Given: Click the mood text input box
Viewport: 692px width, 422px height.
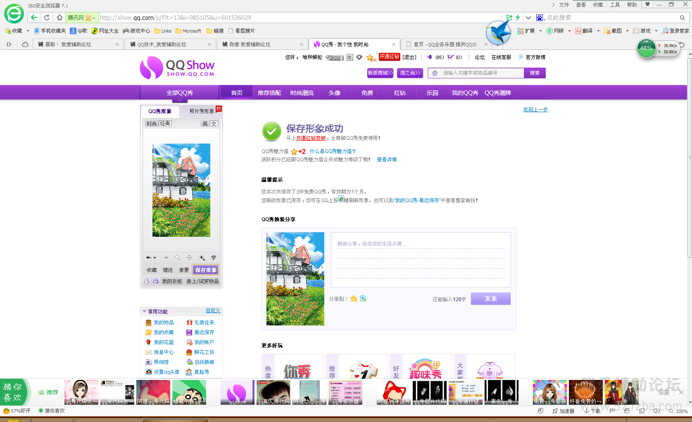Looking at the screenshot, I should (x=421, y=259).
